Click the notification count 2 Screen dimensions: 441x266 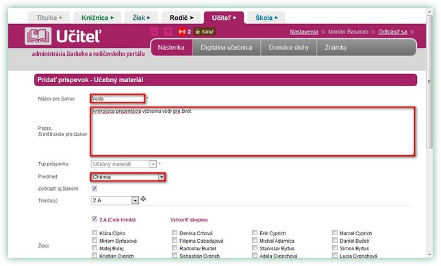click(189, 31)
